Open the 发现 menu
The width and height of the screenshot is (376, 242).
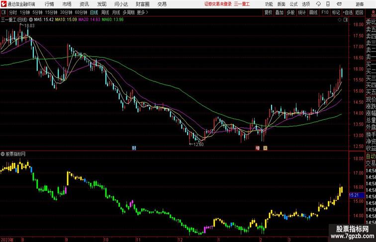(101, 4)
